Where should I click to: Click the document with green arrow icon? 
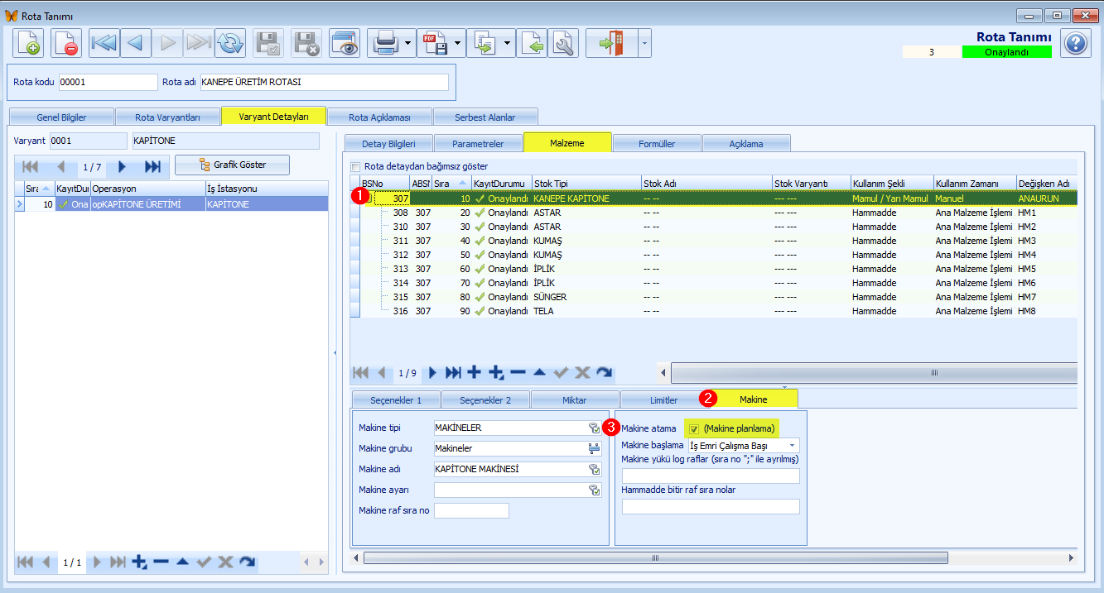click(x=532, y=42)
